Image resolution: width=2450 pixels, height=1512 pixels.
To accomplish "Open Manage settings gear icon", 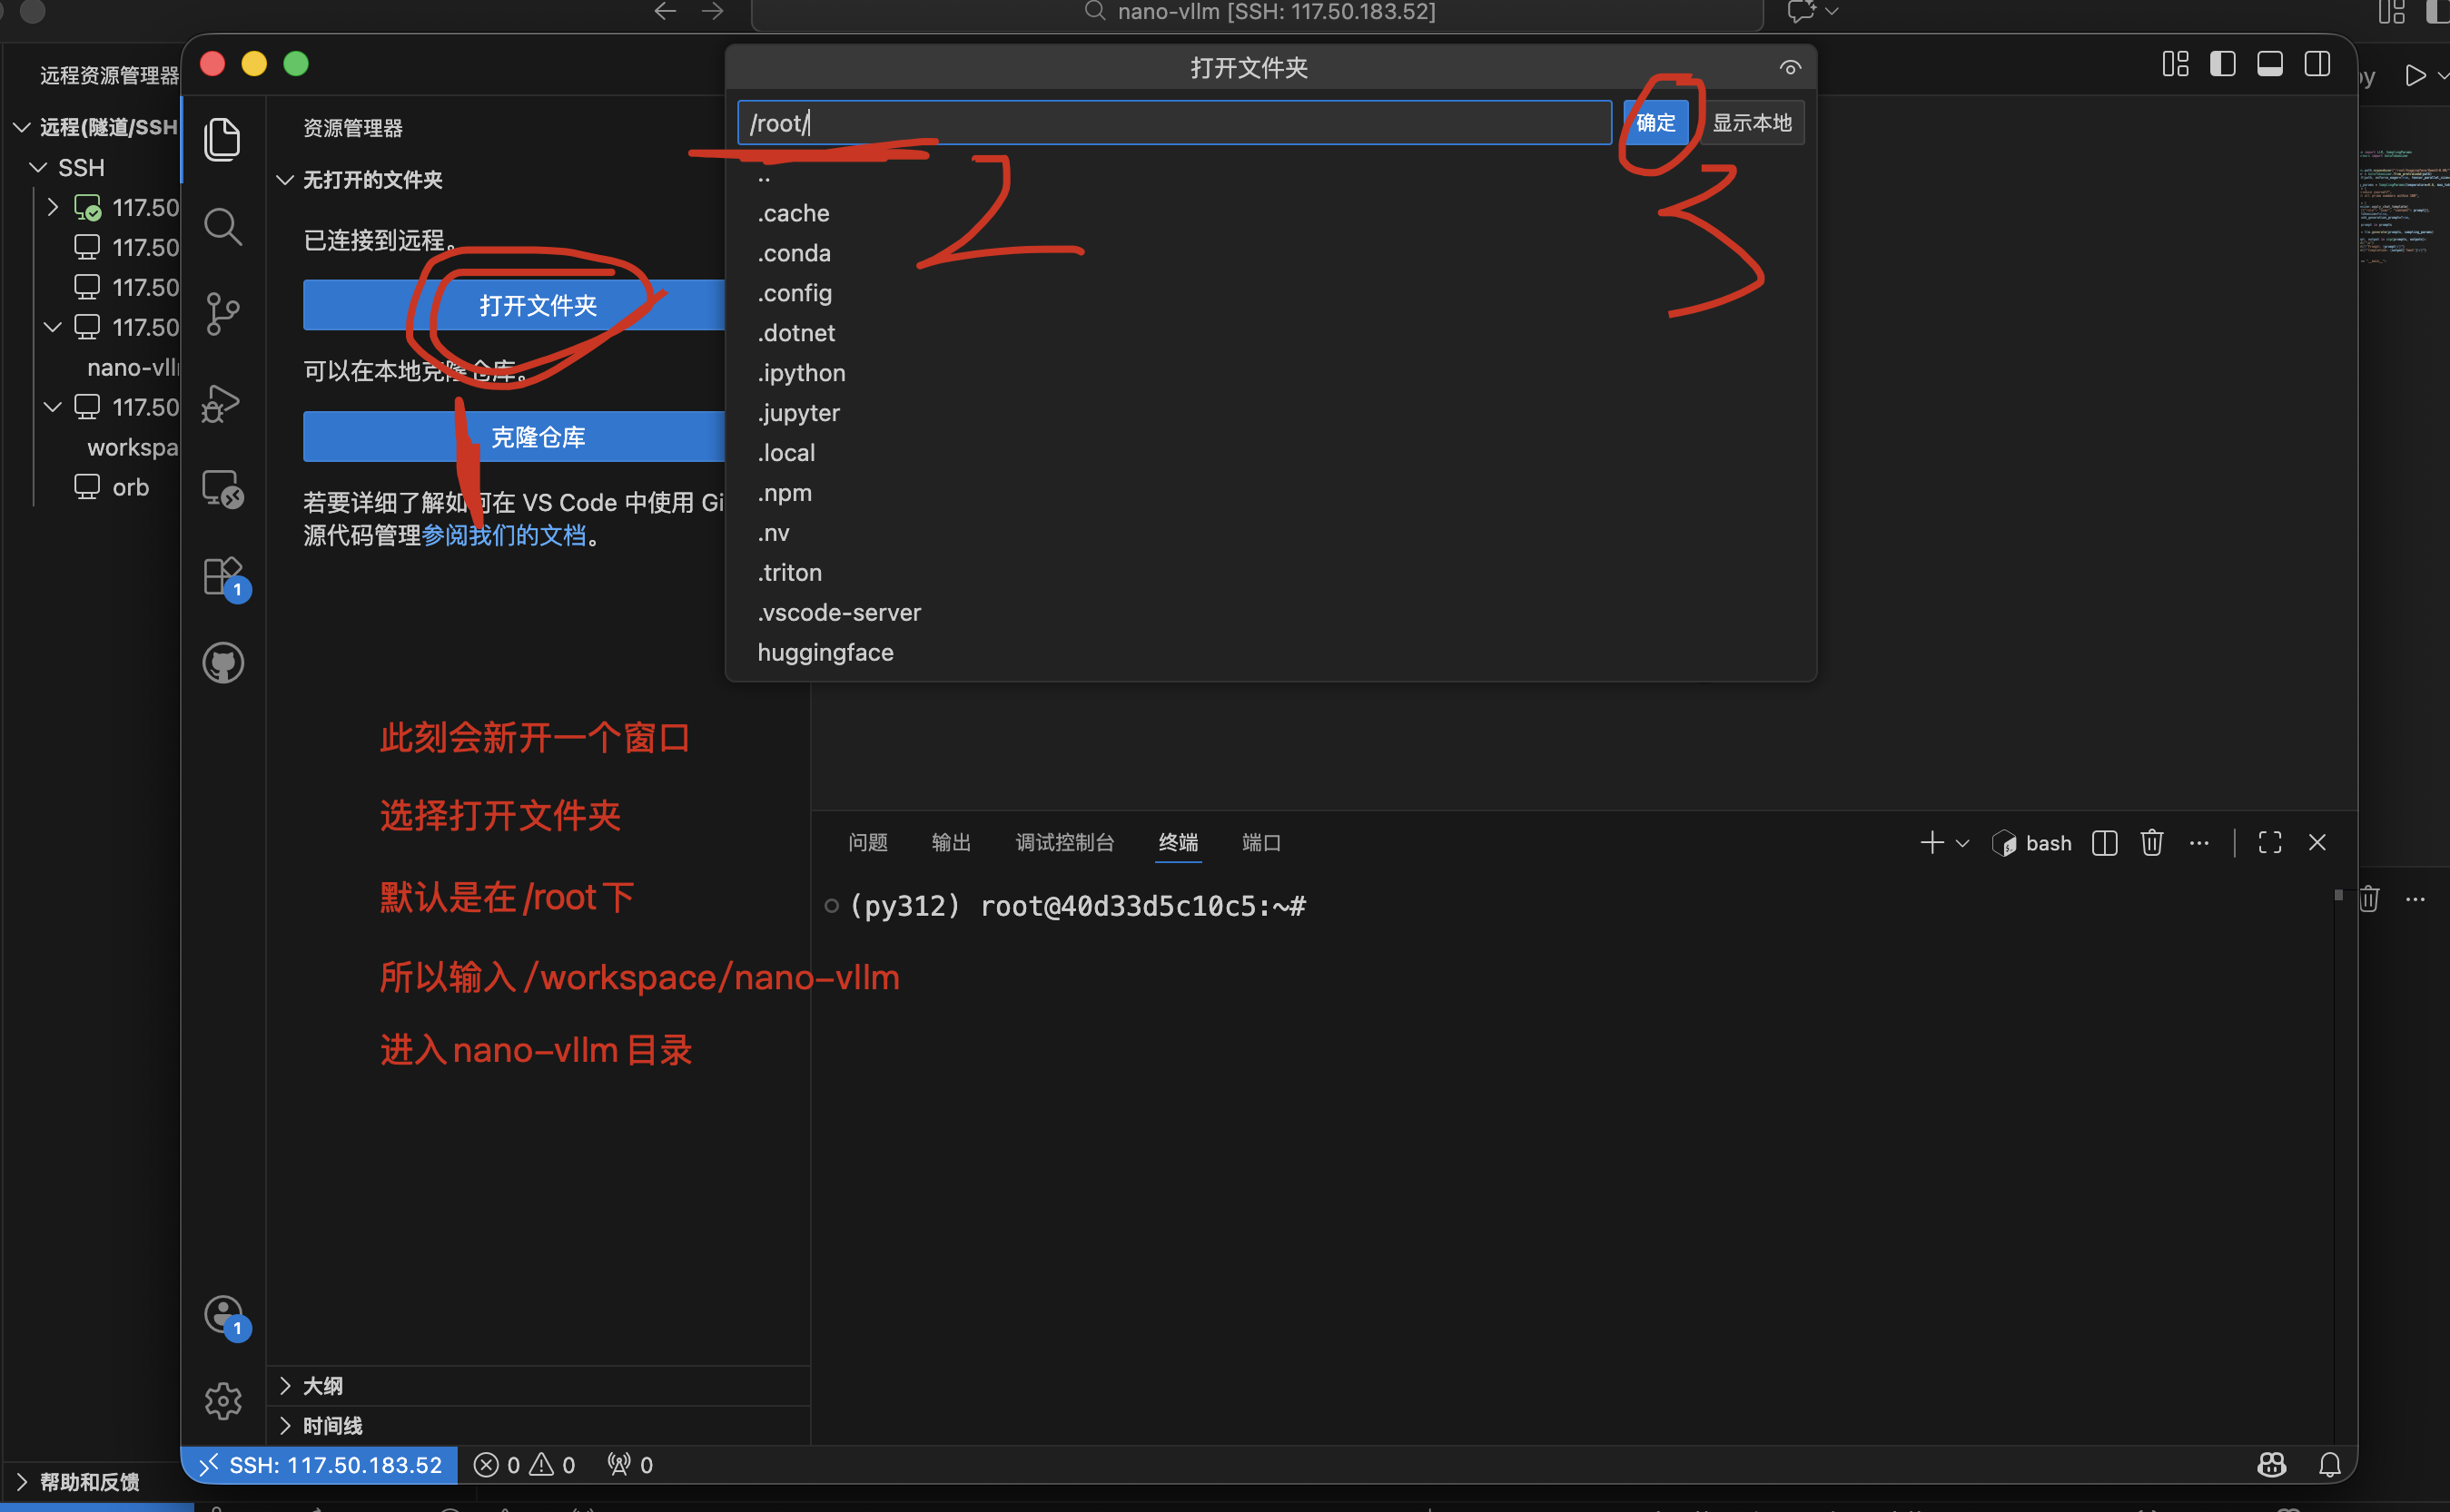I will (x=222, y=1401).
